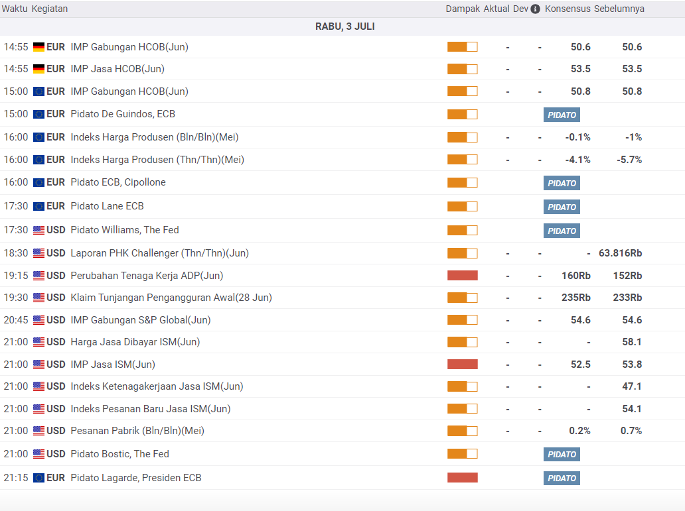Click red impact bar for ADP employment
This screenshot has width=685, height=511.
462,275
